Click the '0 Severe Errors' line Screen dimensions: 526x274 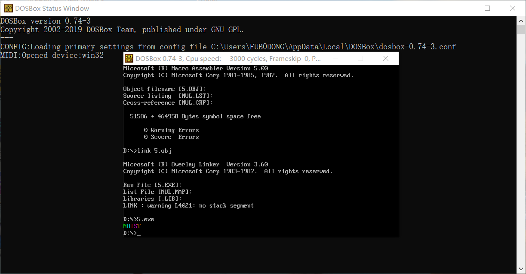click(172, 137)
